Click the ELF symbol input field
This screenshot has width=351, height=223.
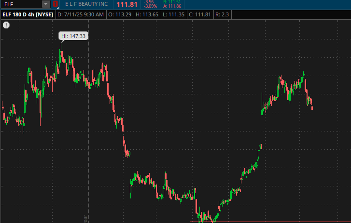(22, 4)
